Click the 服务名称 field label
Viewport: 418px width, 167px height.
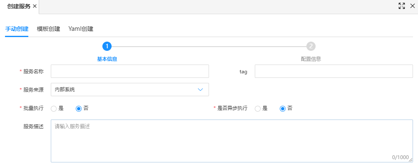click(33, 71)
